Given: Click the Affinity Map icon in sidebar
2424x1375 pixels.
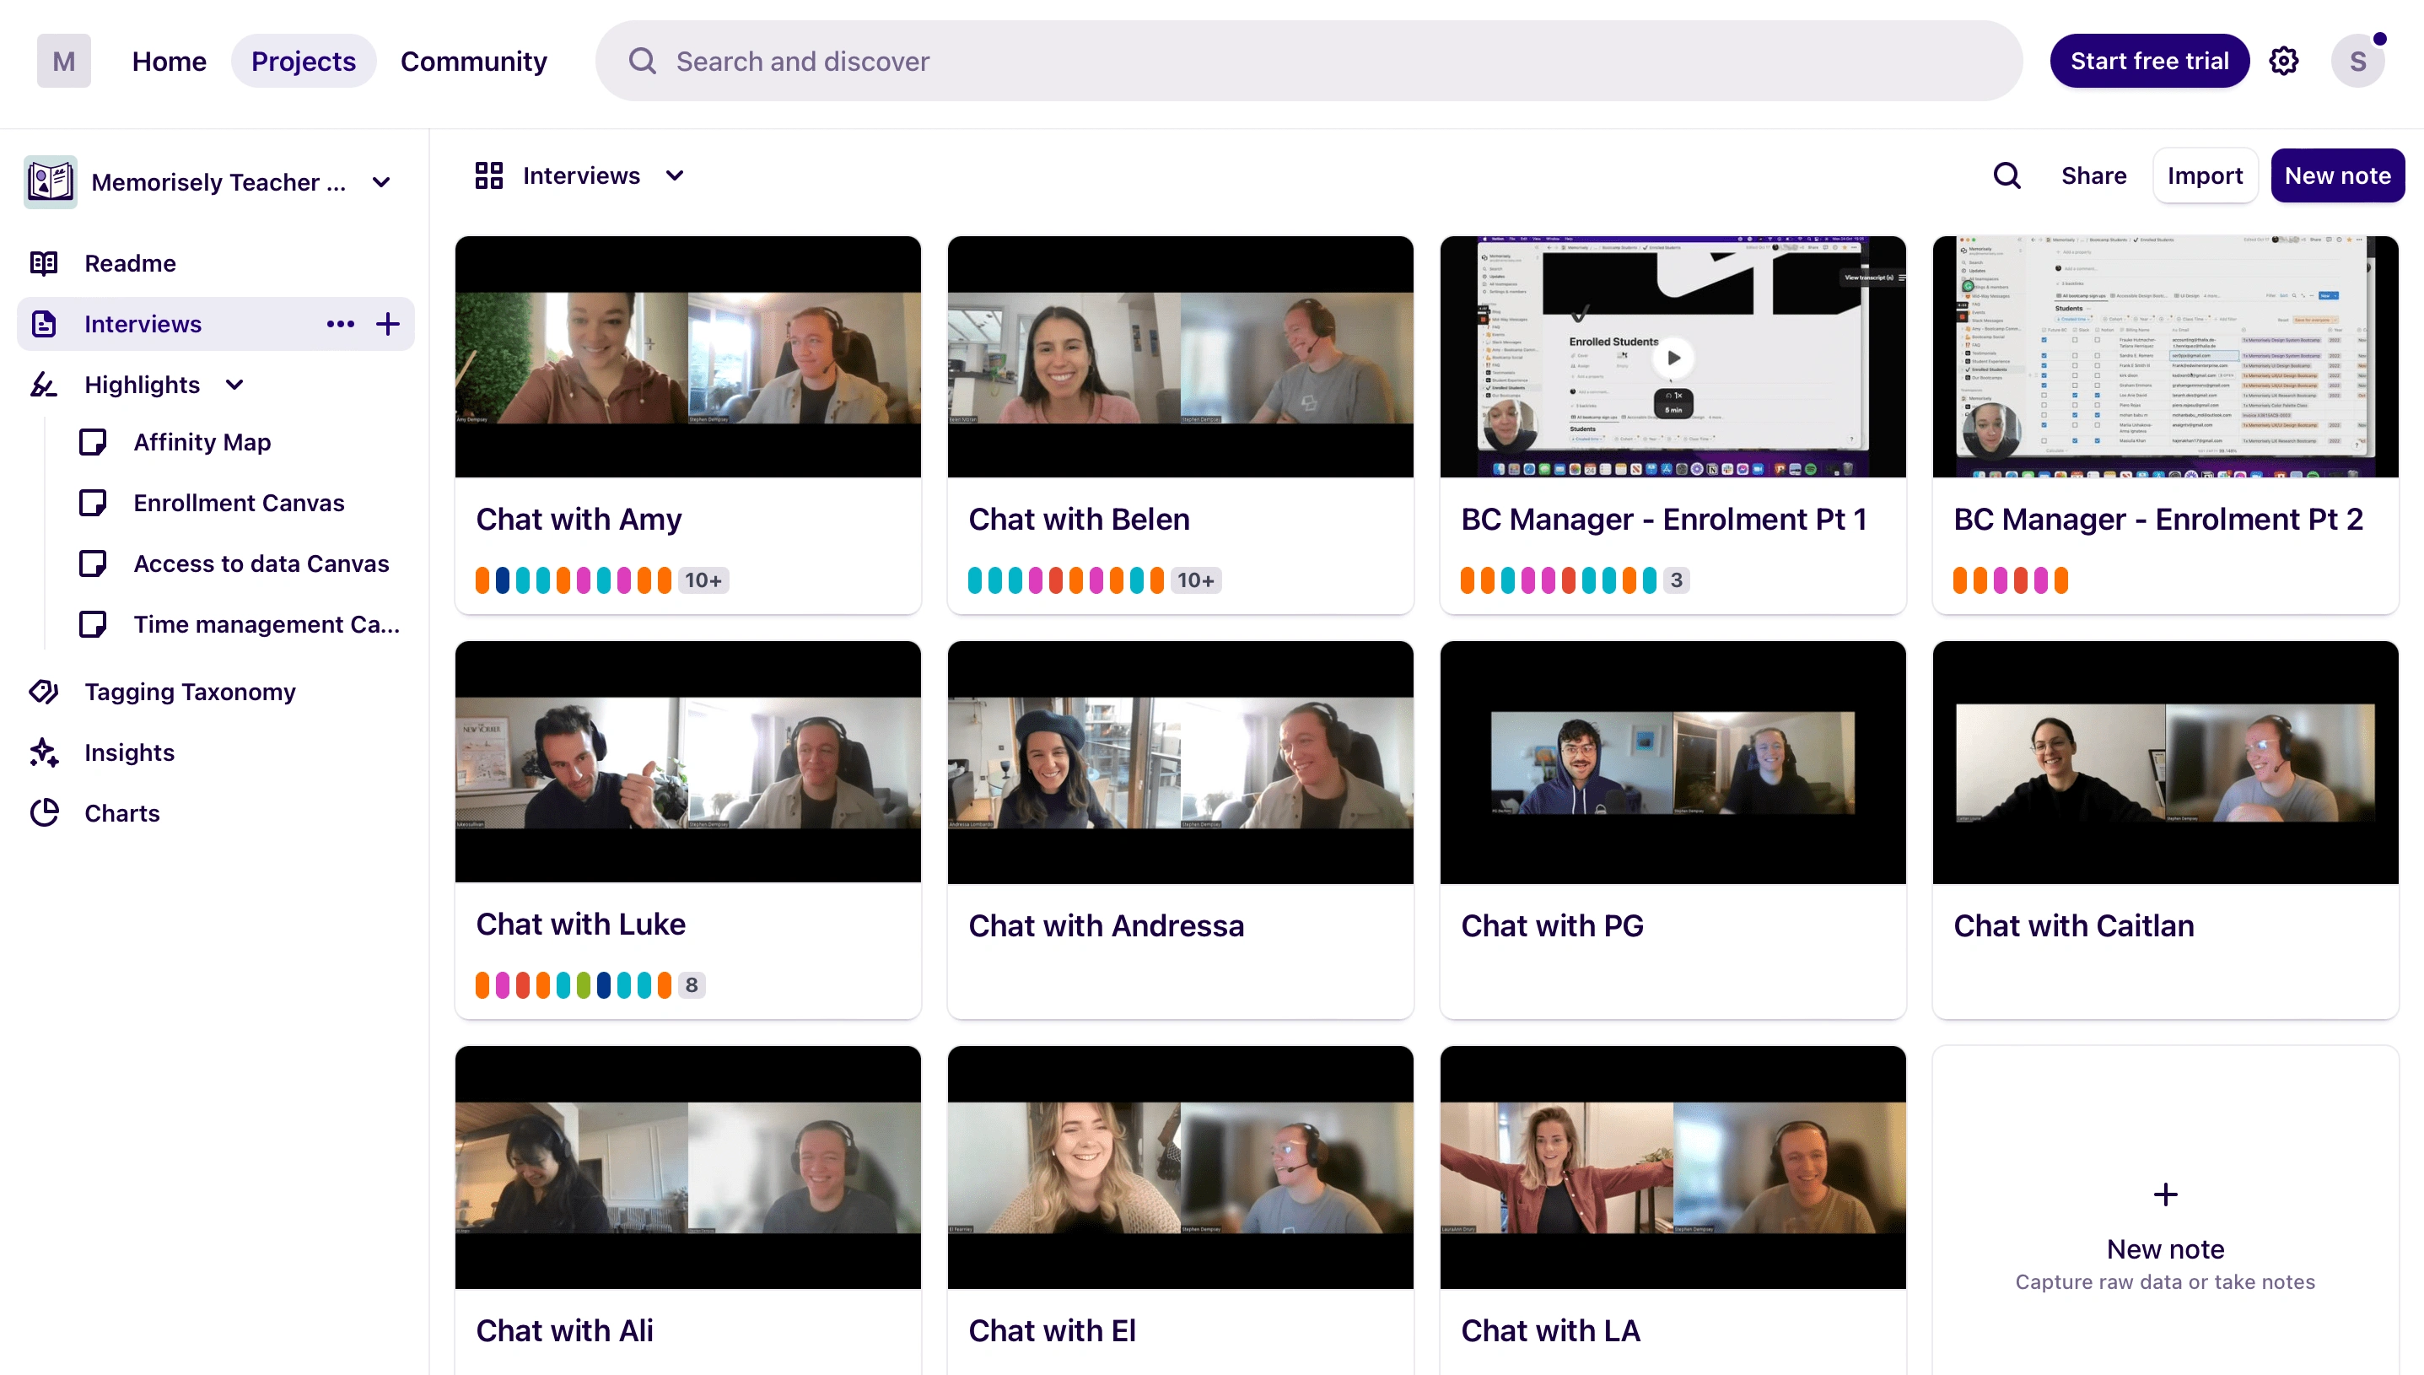Looking at the screenshot, I should (94, 441).
